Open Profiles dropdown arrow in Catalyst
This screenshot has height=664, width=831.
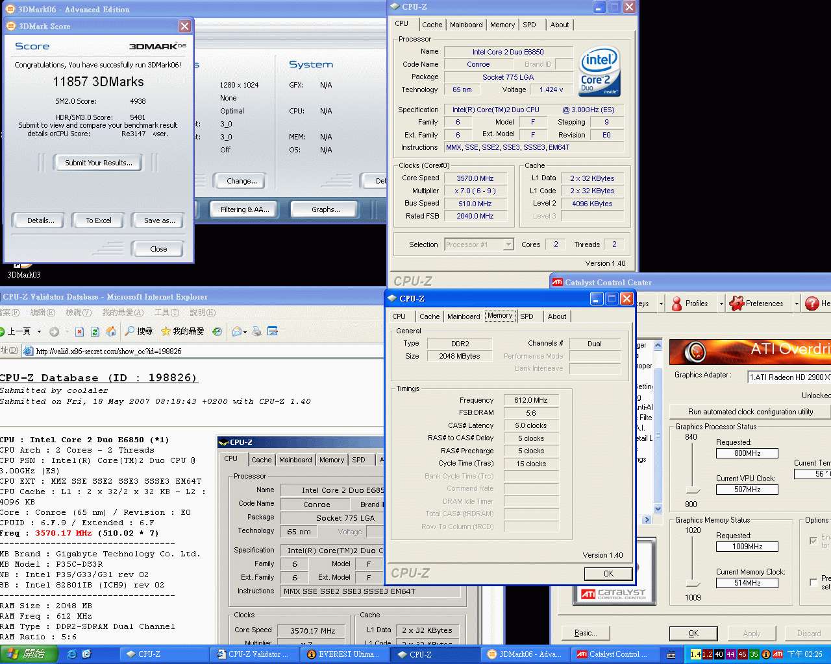[721, 303]
